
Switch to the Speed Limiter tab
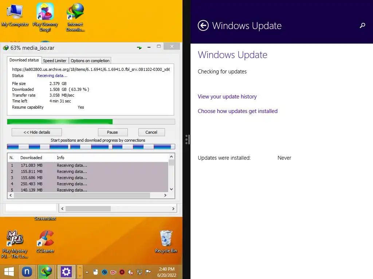coord(55,61)
